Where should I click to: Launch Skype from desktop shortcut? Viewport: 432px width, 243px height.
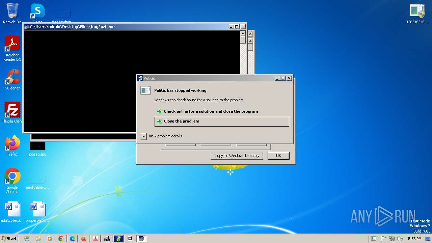point(37,13)
